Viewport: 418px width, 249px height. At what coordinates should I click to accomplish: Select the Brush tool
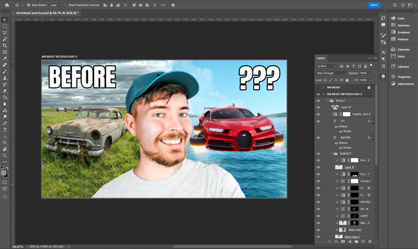click(x=5, y=71)
